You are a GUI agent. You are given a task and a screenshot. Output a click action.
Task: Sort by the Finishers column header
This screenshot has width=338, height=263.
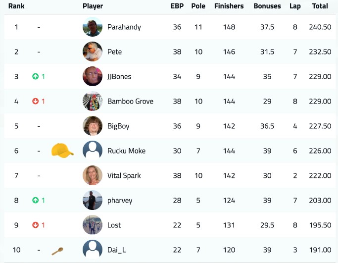tap(229, 6)
